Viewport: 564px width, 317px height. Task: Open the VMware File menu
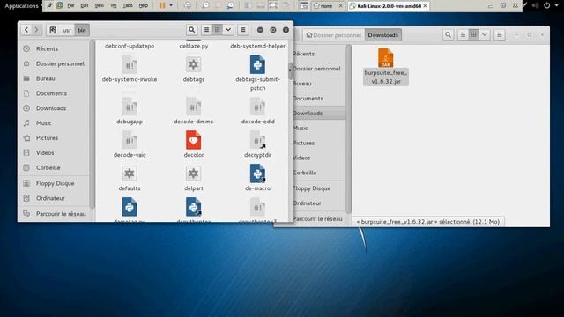pos(70,6)
